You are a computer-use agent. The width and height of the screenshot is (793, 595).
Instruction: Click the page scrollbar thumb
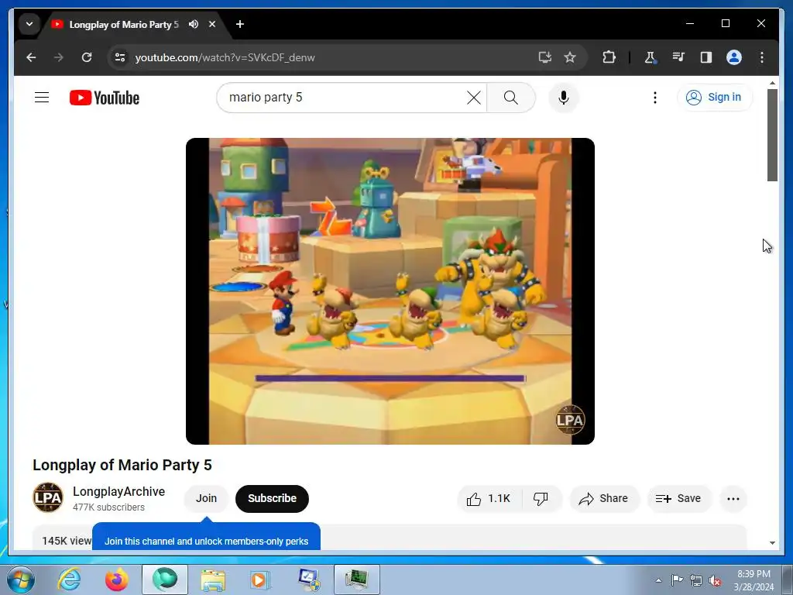(772, 135)
